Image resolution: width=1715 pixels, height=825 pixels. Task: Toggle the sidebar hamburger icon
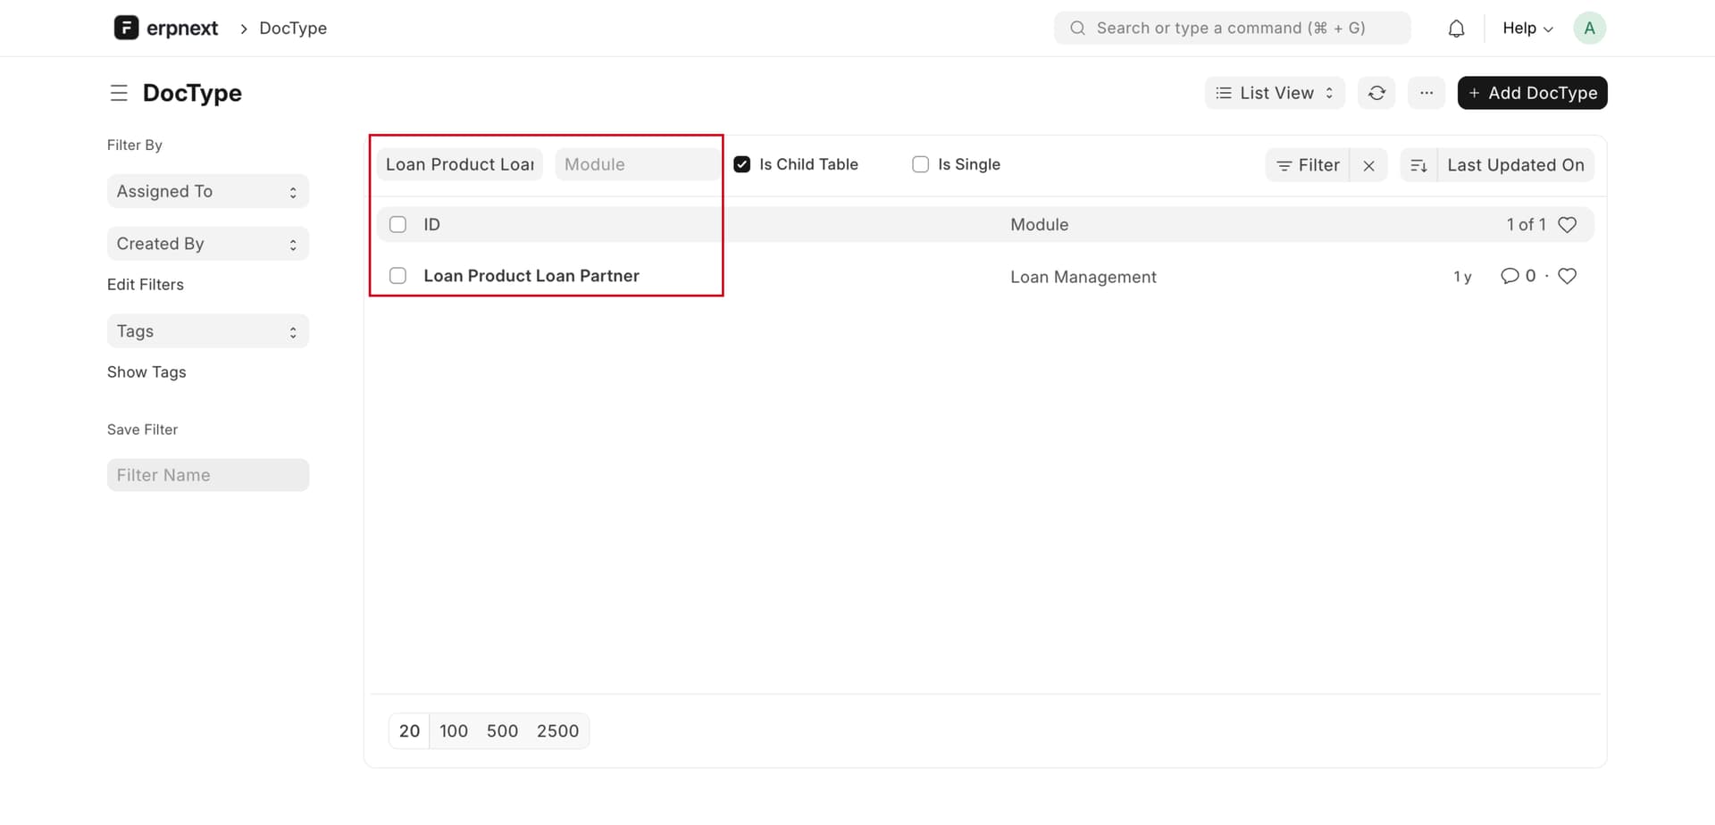coord(119,93)
